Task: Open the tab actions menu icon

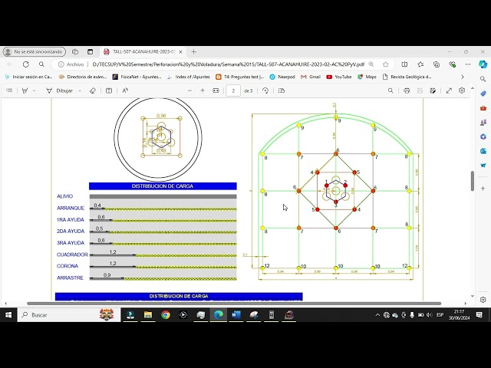Action: coord(91,51)
